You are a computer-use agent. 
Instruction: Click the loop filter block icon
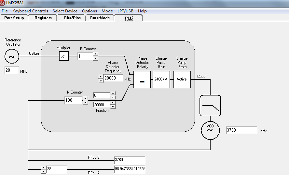[x=210, y=106]
